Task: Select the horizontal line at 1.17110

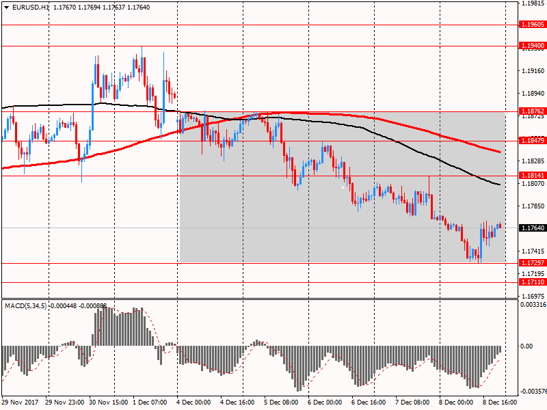Action: (x=260, y=283)
